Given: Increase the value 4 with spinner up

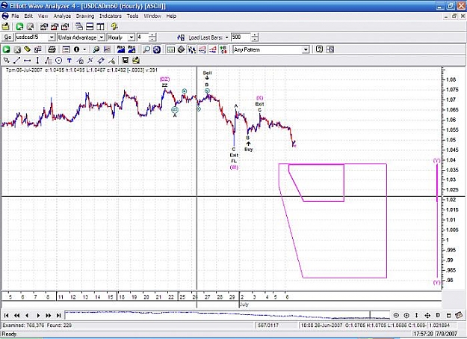Looking at the screenshot, I should [152, 35].
